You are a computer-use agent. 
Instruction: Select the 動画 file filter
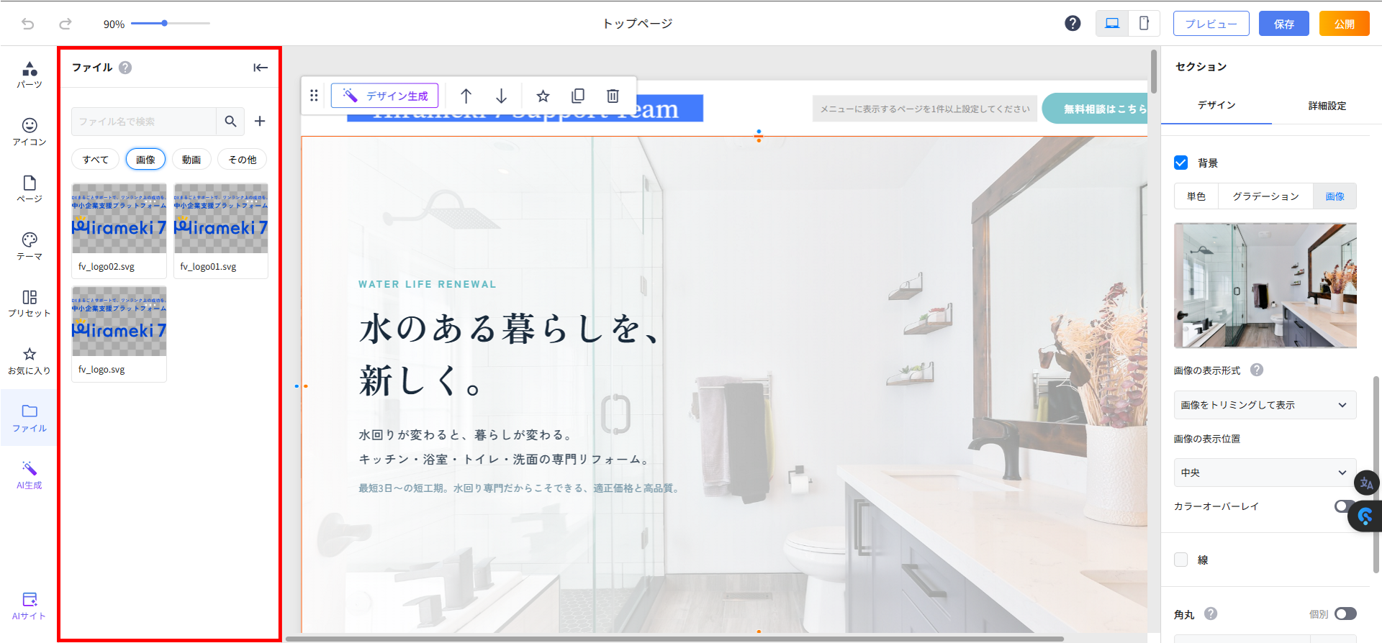point(191,160)
